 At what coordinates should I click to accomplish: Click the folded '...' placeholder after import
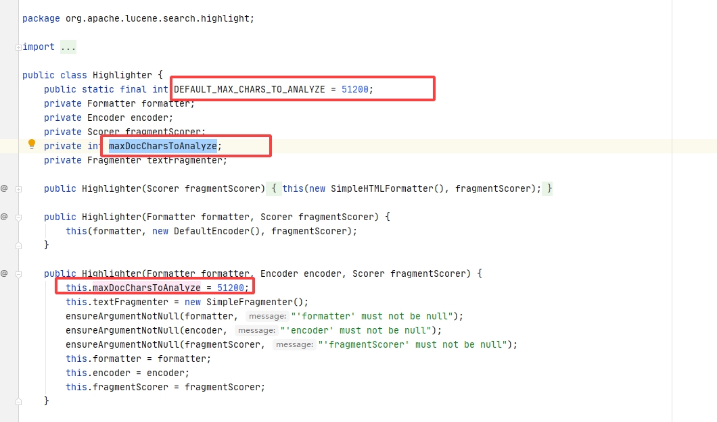pos(68,47)
